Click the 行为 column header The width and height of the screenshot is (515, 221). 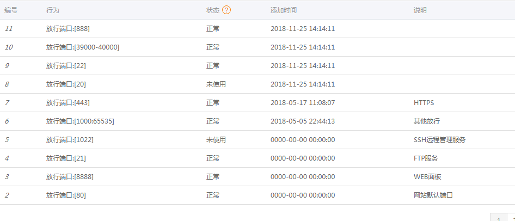tap(53, 10)
